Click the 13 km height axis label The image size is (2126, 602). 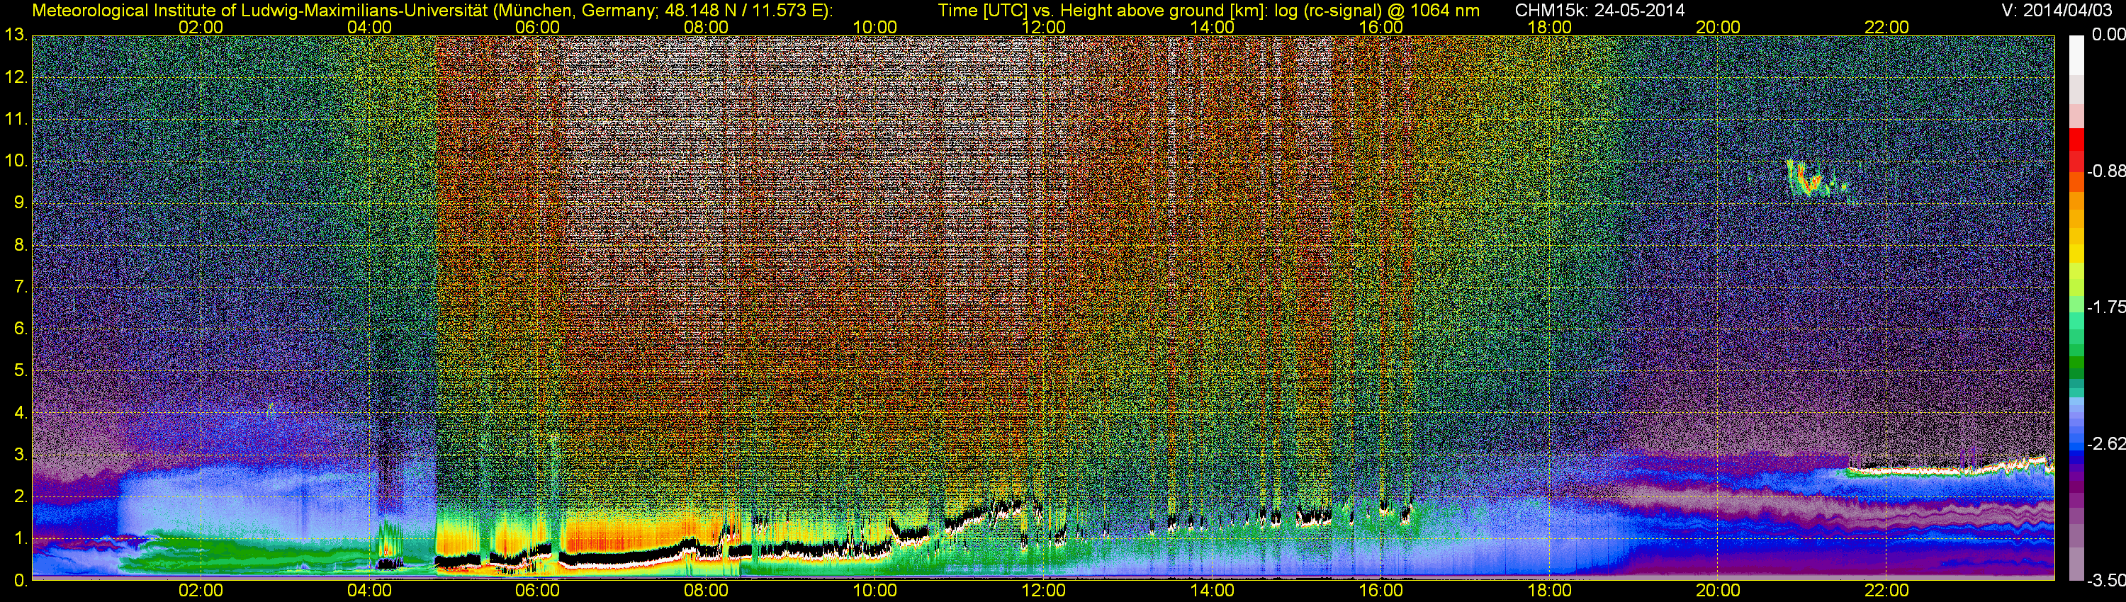15,35
